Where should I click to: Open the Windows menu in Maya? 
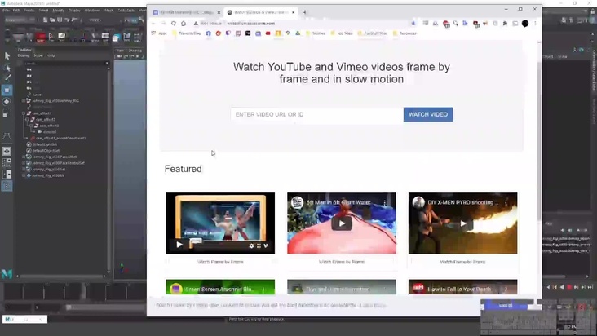pos(92,11)
